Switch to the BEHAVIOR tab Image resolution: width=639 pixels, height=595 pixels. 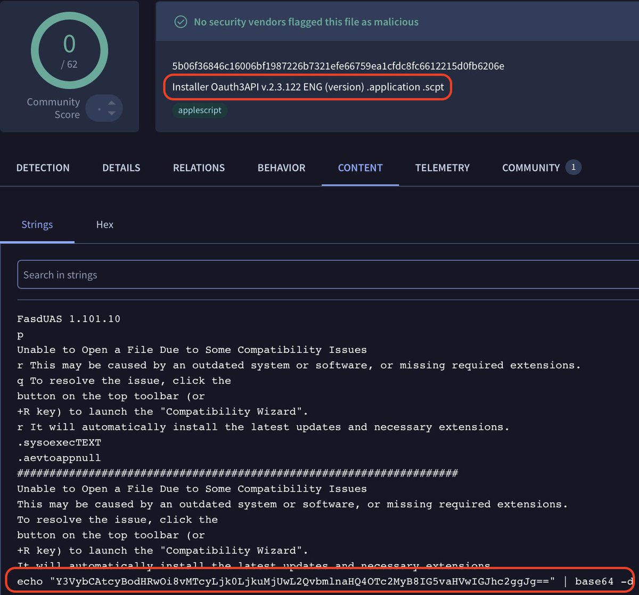tap(281, 168)
